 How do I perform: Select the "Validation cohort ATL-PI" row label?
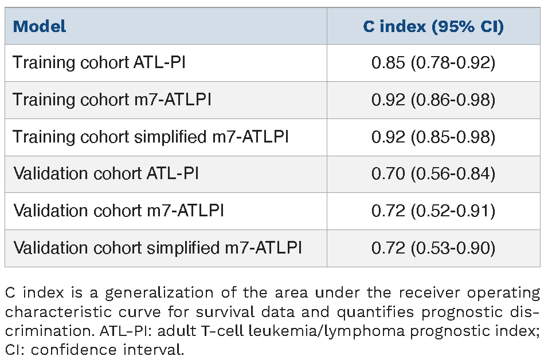106,173
